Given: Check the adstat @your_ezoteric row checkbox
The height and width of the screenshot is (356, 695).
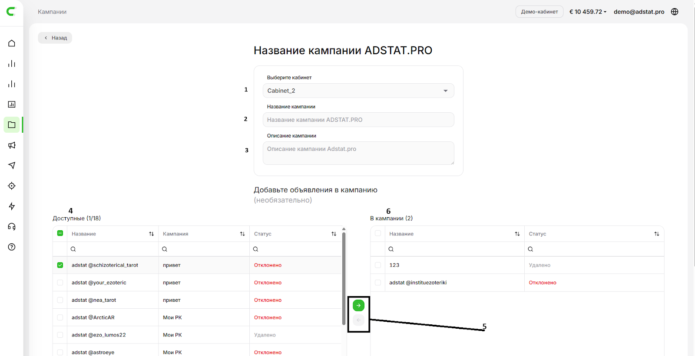Looking at the screenshot, I should point(60,282).
